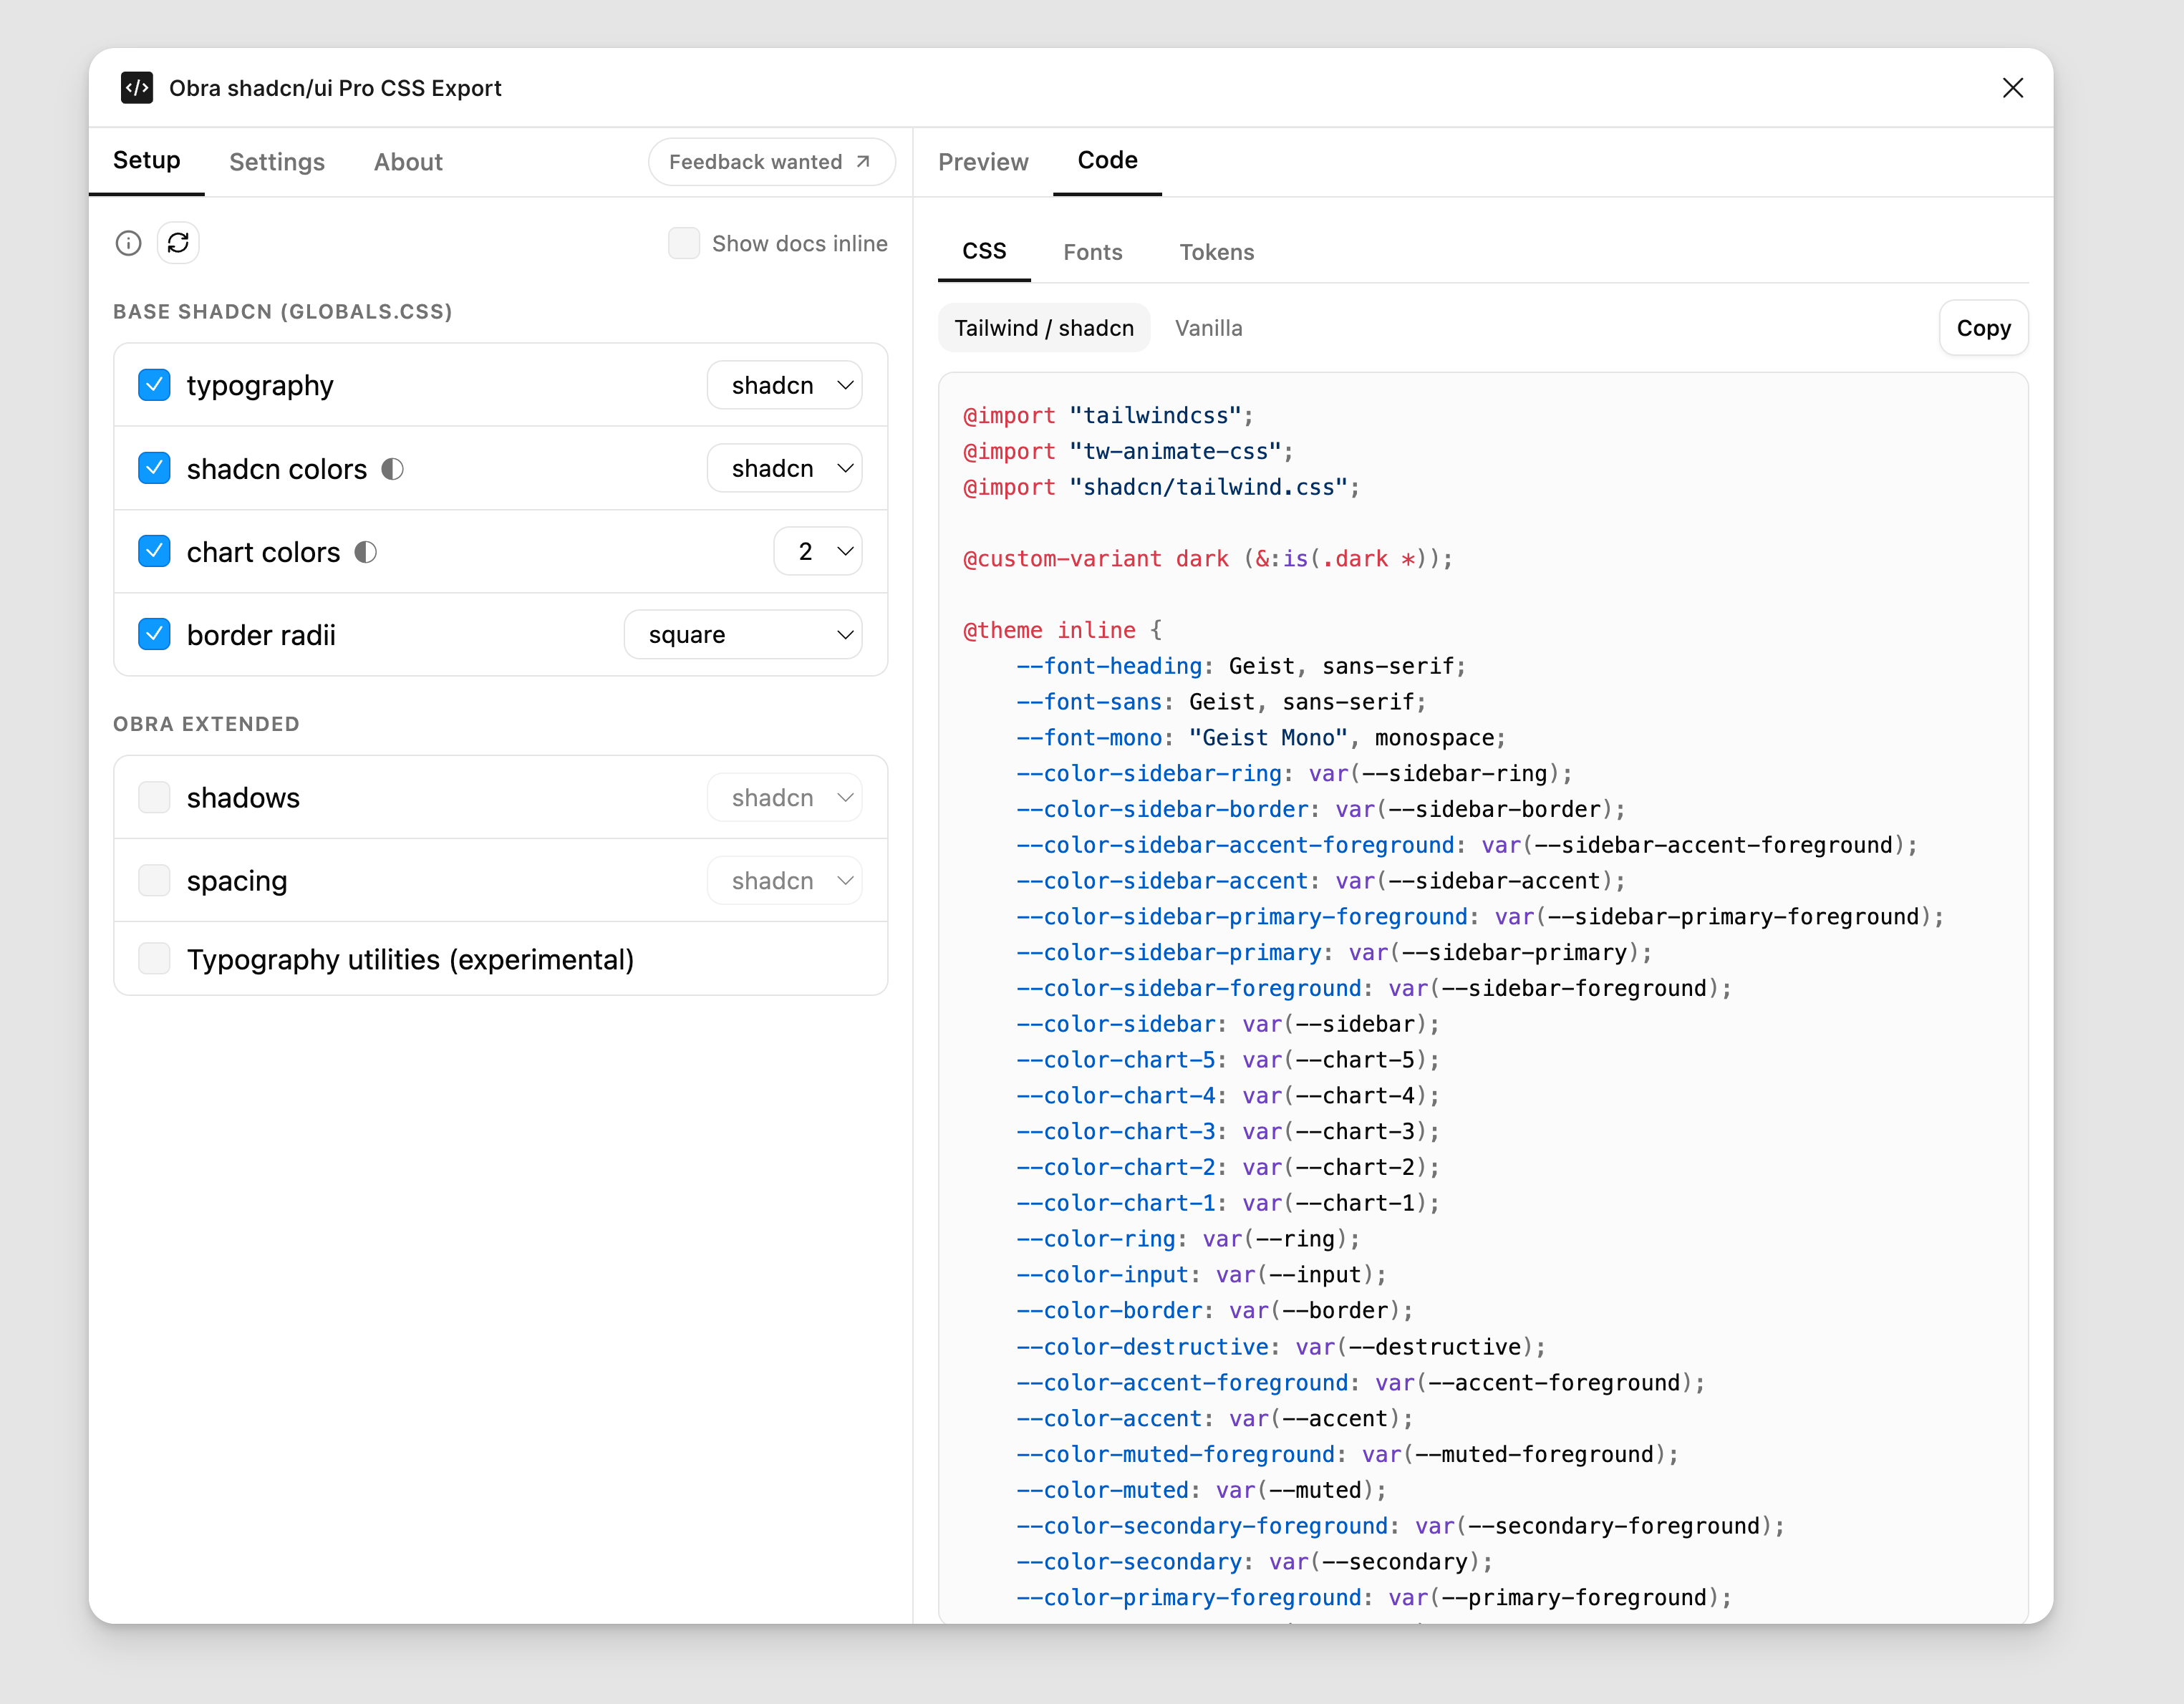
Task: Click the OBRA EXTENDED heading
Action: coord(206,724)
